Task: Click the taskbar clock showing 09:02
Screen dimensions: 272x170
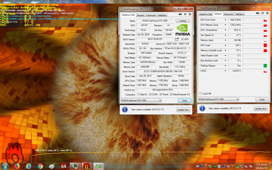Action: pos(261,166)
